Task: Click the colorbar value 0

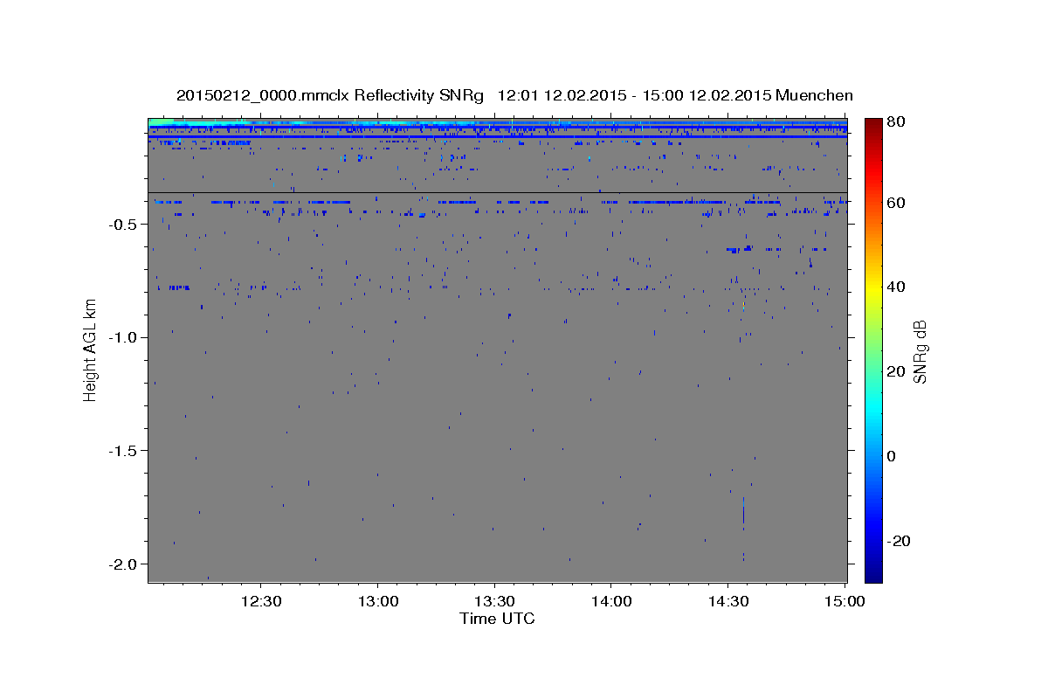Action: 893,456
